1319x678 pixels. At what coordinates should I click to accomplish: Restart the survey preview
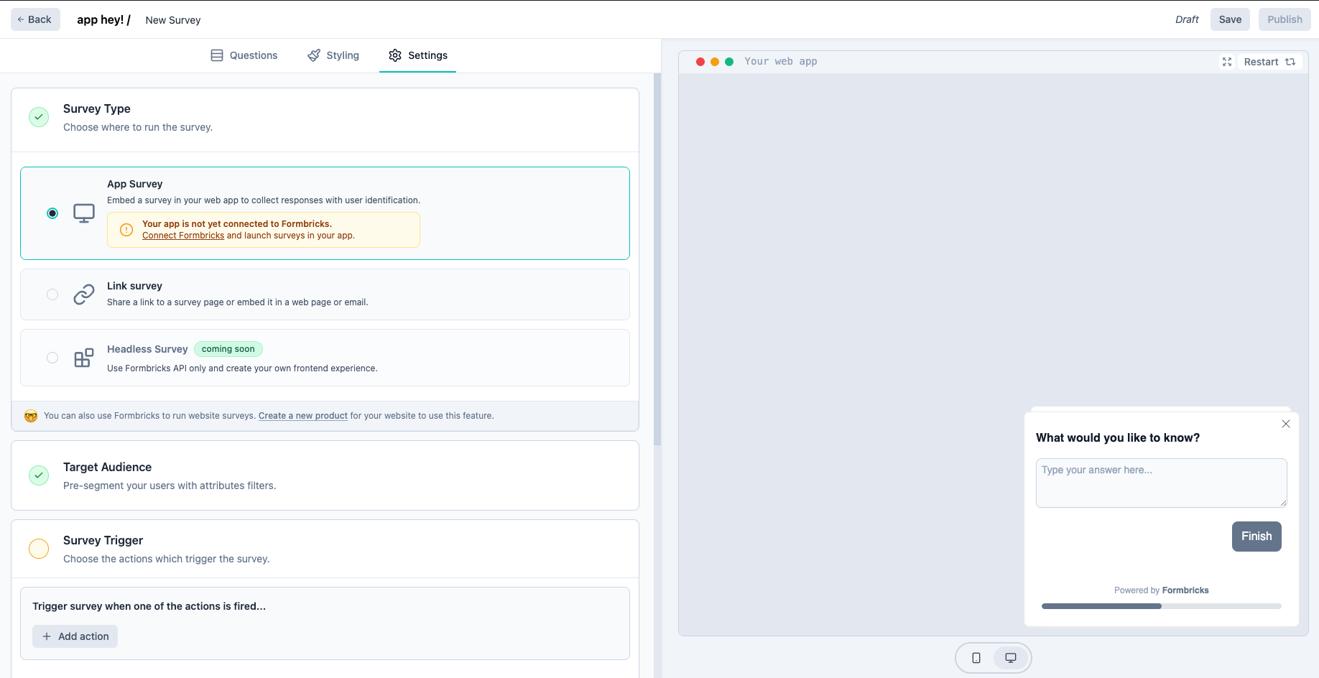pos(1269,62)
